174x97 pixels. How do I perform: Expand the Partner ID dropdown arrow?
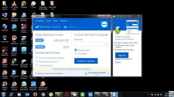pyautogui.click(x=106, y=44)
